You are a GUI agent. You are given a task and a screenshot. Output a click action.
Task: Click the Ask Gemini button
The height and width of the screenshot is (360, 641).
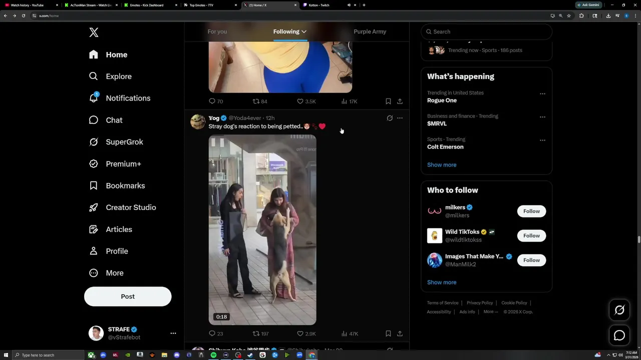click(588, 5)
